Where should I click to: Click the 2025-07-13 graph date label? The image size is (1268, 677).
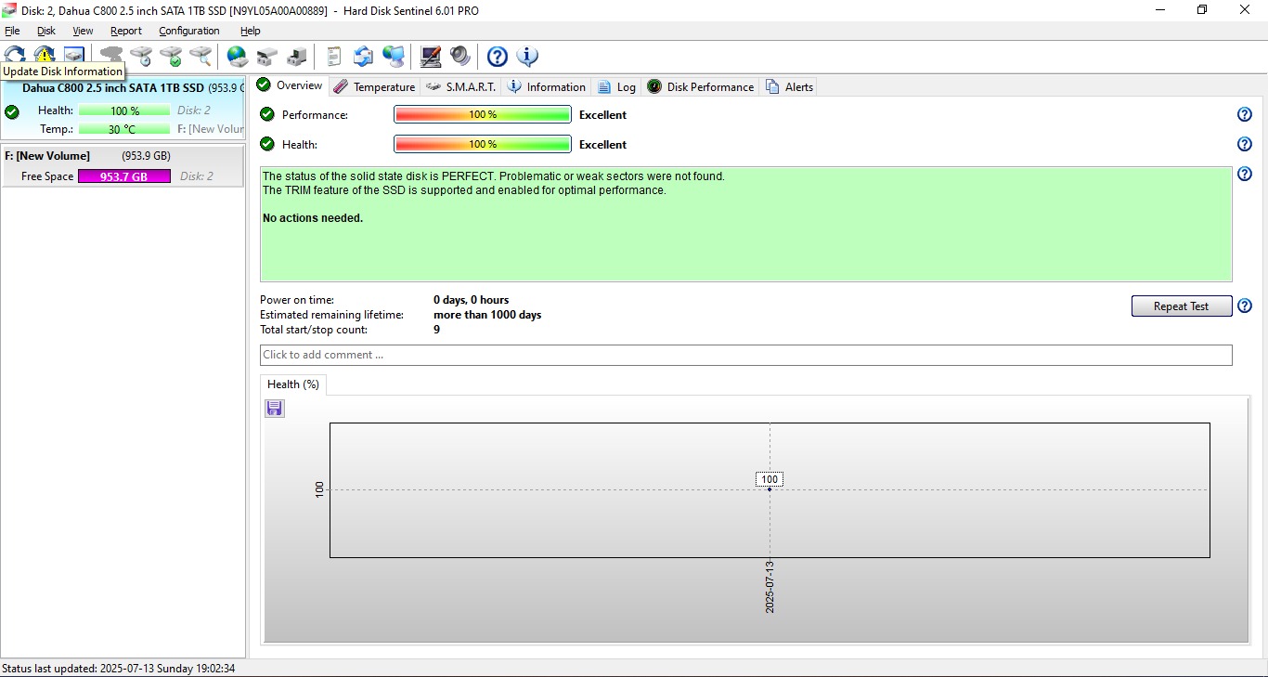[770, 586]
